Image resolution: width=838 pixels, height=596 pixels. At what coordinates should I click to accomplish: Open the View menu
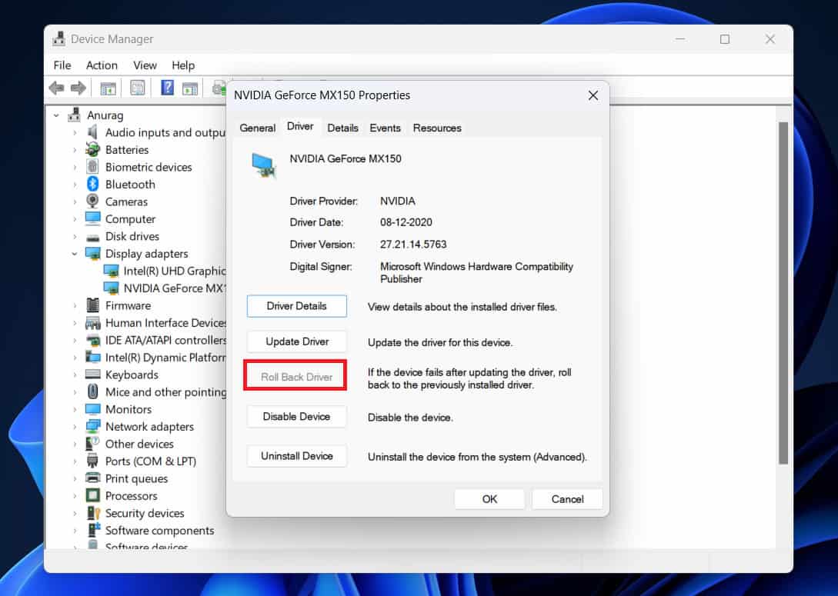coord(145,65)
